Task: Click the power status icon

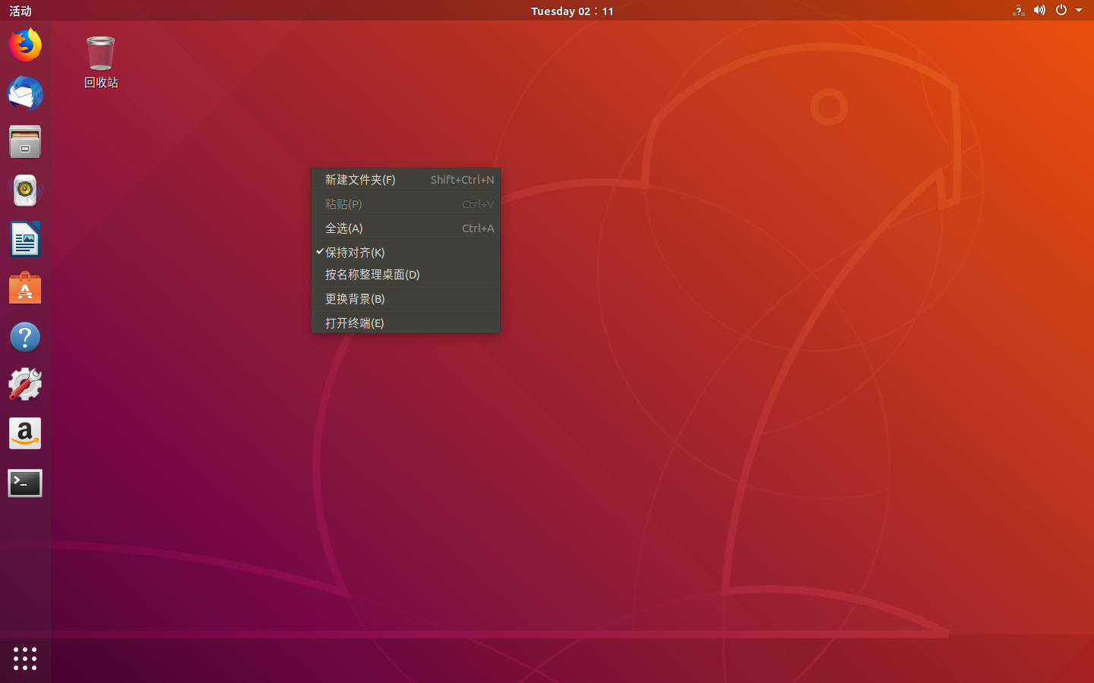Action: point(1061,11)
